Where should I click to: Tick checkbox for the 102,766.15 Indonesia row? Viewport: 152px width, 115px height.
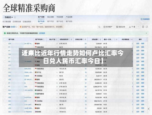click(5, 47)
